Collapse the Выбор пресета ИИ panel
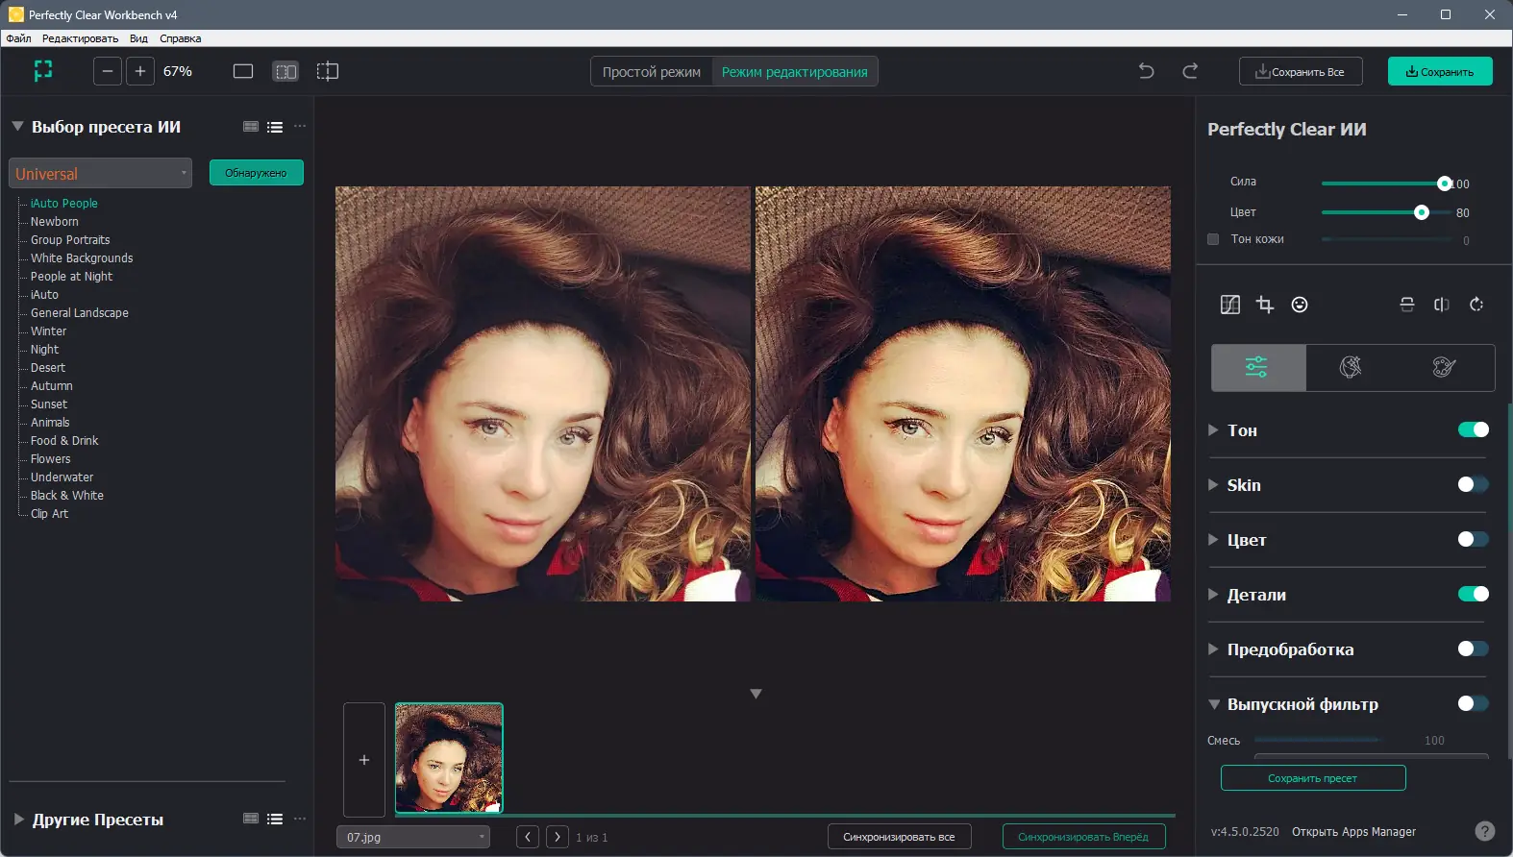Image resolution: width=1513 pixels, height=857 pixels. pos(17,126)
